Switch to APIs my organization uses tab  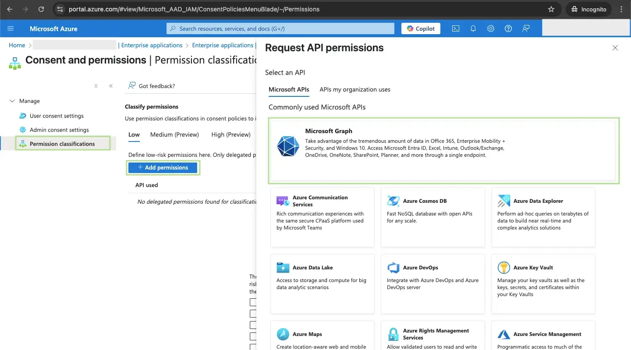click(354, 89)
